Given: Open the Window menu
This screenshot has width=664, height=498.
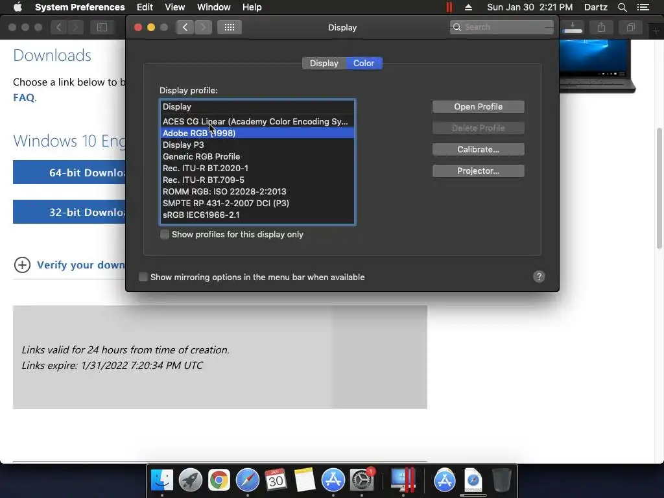Looking at the screenshot, I should click(214, 7).
